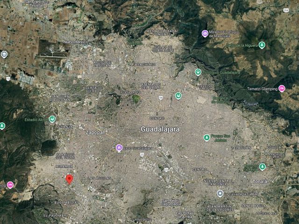Screen dimensions: 299x224
Task: Click the Zapopan city label
Action: coord(95,133)
